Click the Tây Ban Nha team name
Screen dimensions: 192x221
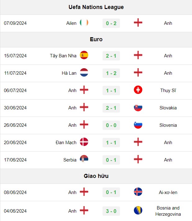[x=63, y=56]
